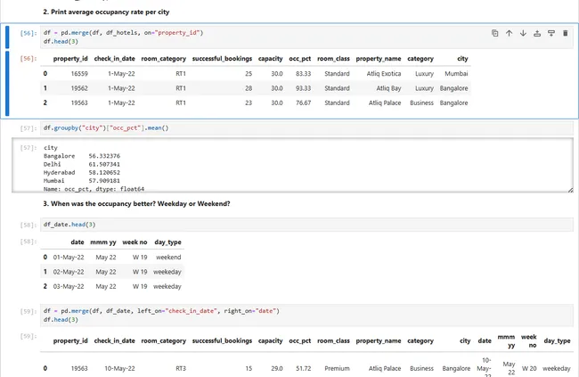Click the df_date.head(3) code cell

(x=306, y=225)
